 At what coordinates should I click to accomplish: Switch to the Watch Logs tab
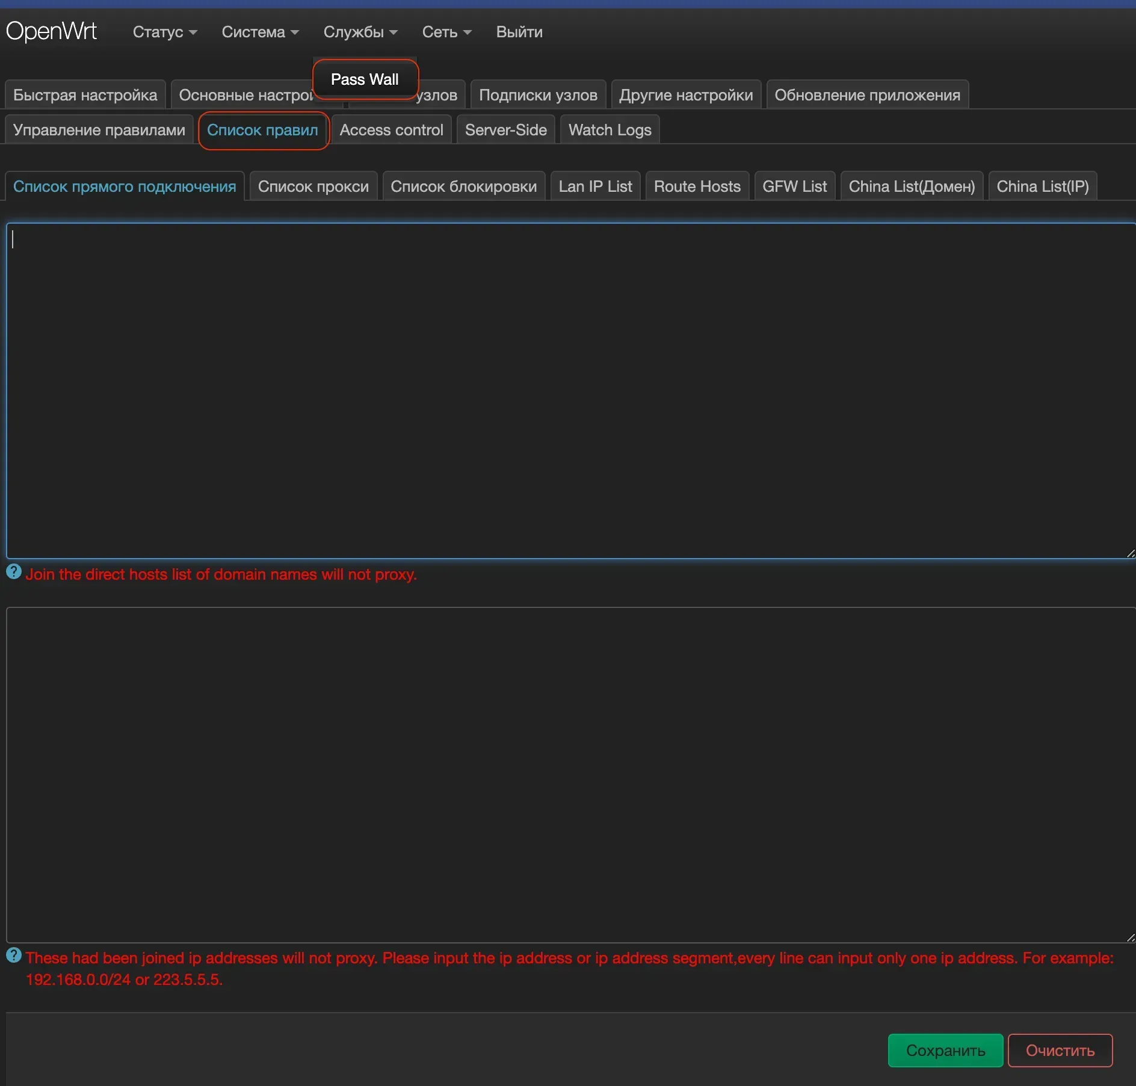click(x=610, y=130)
